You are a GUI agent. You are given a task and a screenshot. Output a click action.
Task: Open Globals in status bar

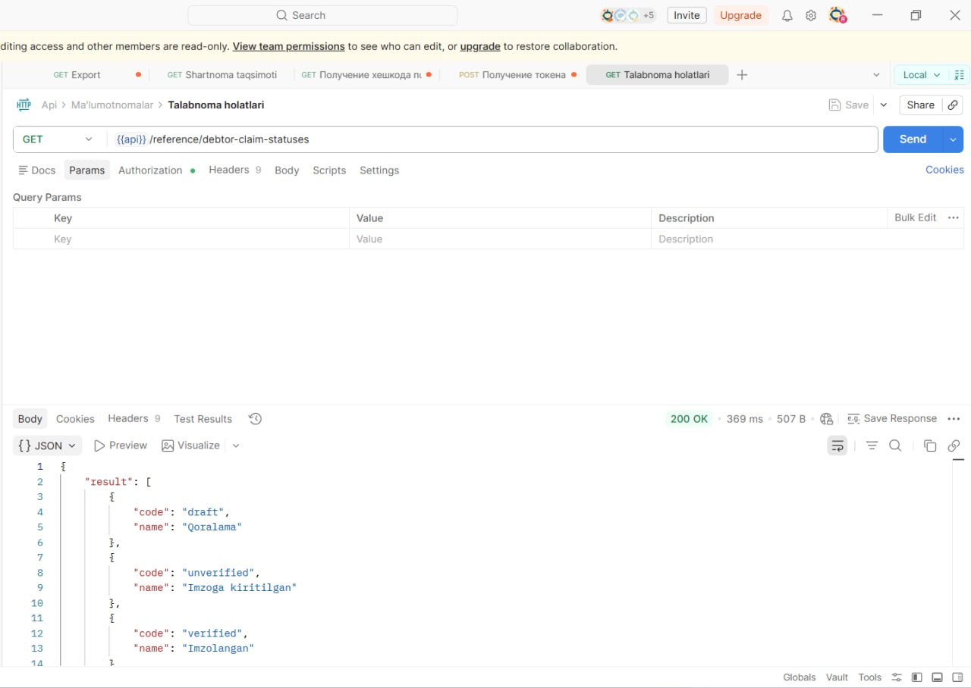pyautogui.click(x=800, y=677)
